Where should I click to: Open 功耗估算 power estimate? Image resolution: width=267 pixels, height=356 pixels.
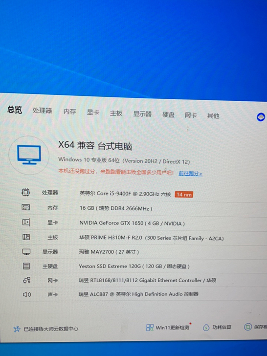click(222, 327)
